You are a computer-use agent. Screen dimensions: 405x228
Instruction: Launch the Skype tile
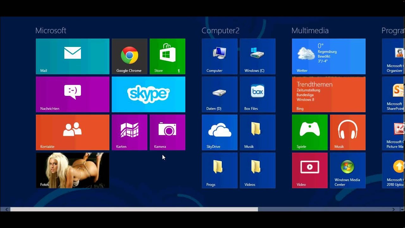(x=148, y=94)
